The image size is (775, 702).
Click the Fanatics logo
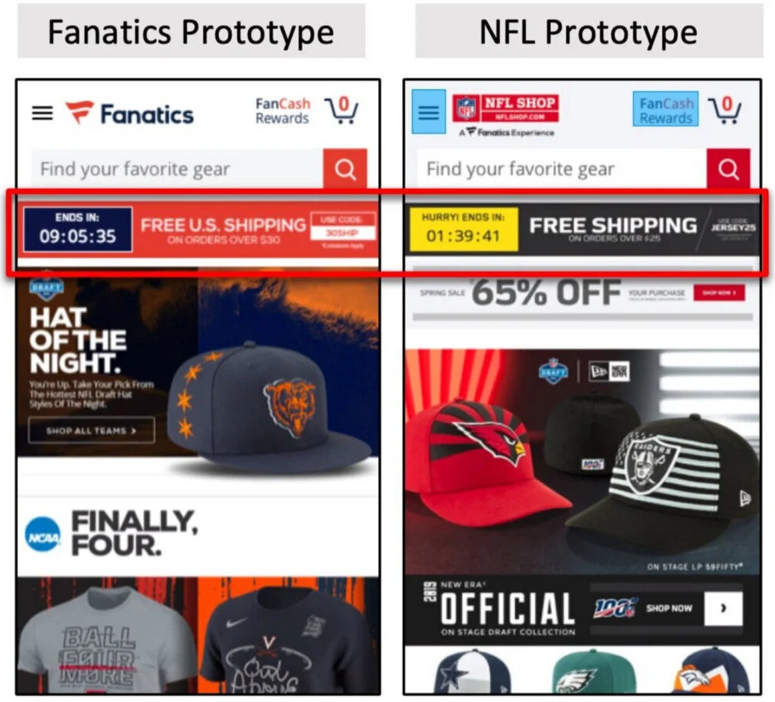(129, 113)
